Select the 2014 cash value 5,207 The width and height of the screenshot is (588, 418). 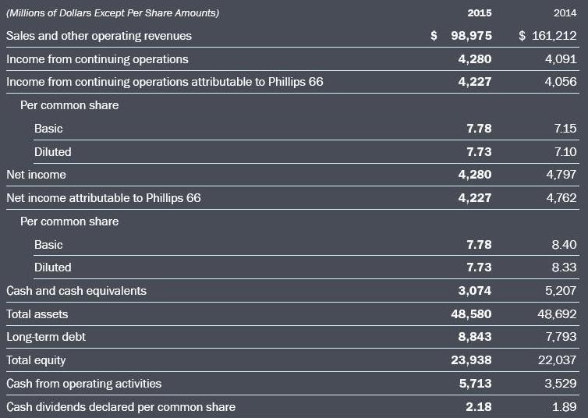(x=561, y=291)
